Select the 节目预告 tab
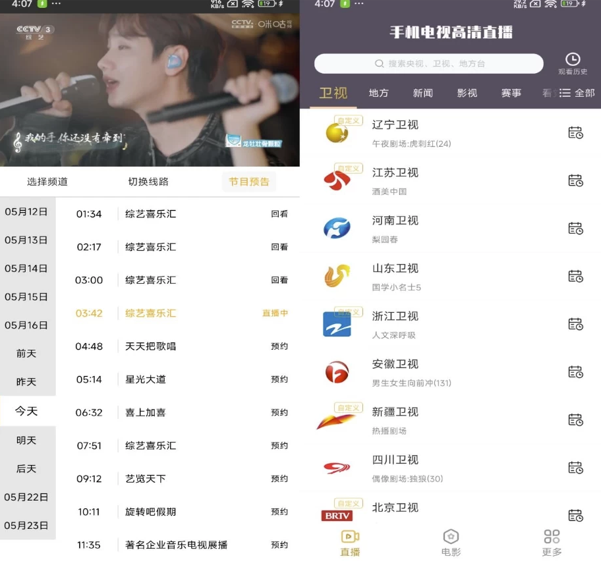 pos(249,182)
